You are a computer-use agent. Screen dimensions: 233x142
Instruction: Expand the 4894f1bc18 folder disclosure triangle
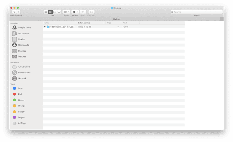pos(45,27)
